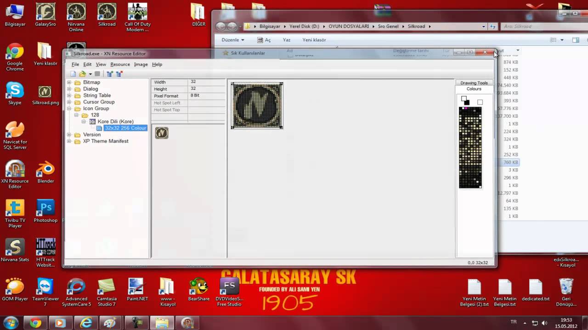Select the Paint.NET desktop icon
This screenshot has width=588, height=330.
(137, 290)
